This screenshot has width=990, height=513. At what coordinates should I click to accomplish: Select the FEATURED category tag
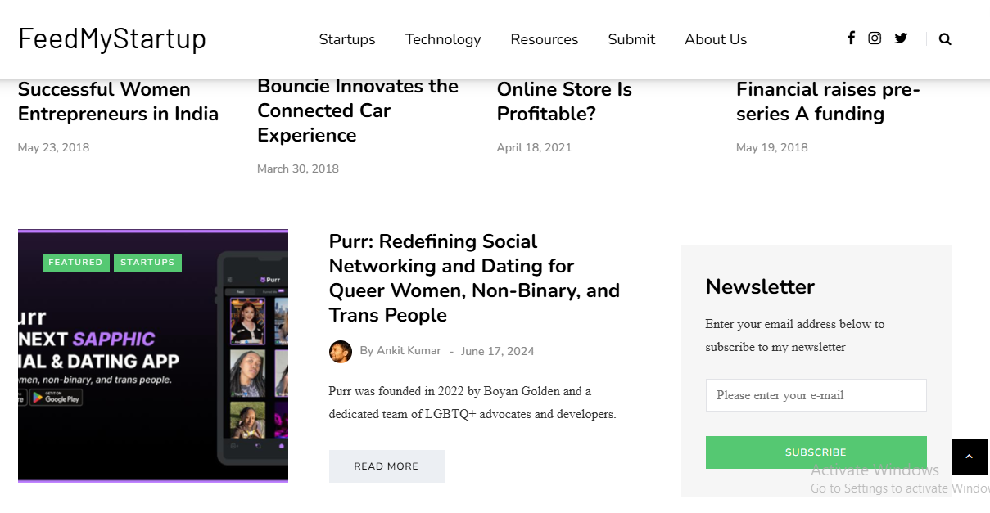click(76, 263)
